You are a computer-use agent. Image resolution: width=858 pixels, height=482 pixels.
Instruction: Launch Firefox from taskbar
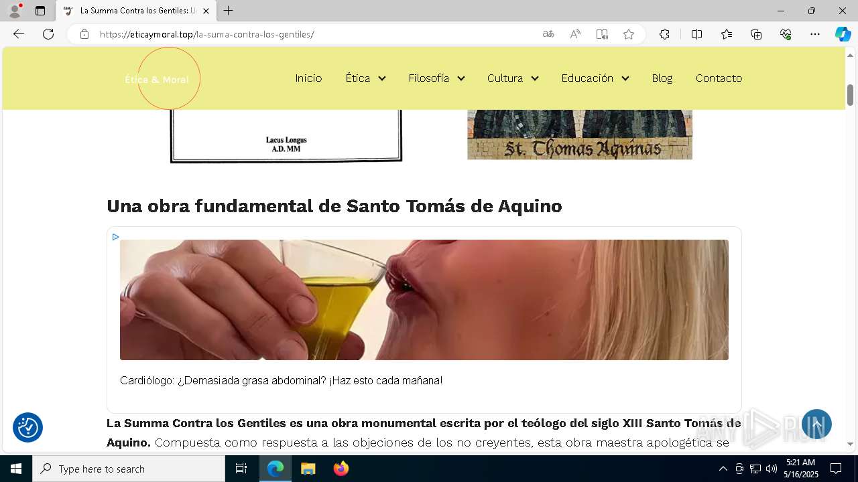click(341, 469)
